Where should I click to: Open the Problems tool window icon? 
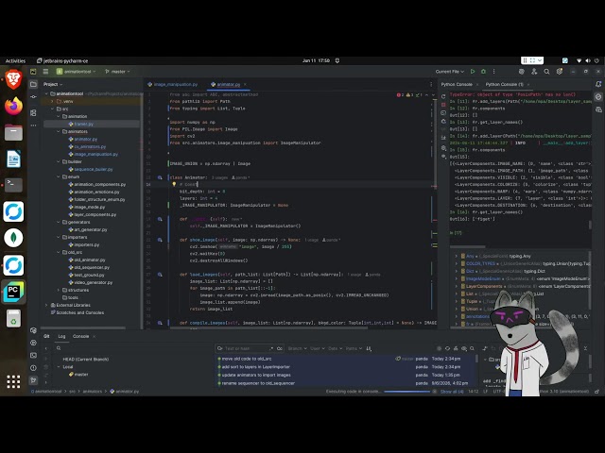click(34, 368)
